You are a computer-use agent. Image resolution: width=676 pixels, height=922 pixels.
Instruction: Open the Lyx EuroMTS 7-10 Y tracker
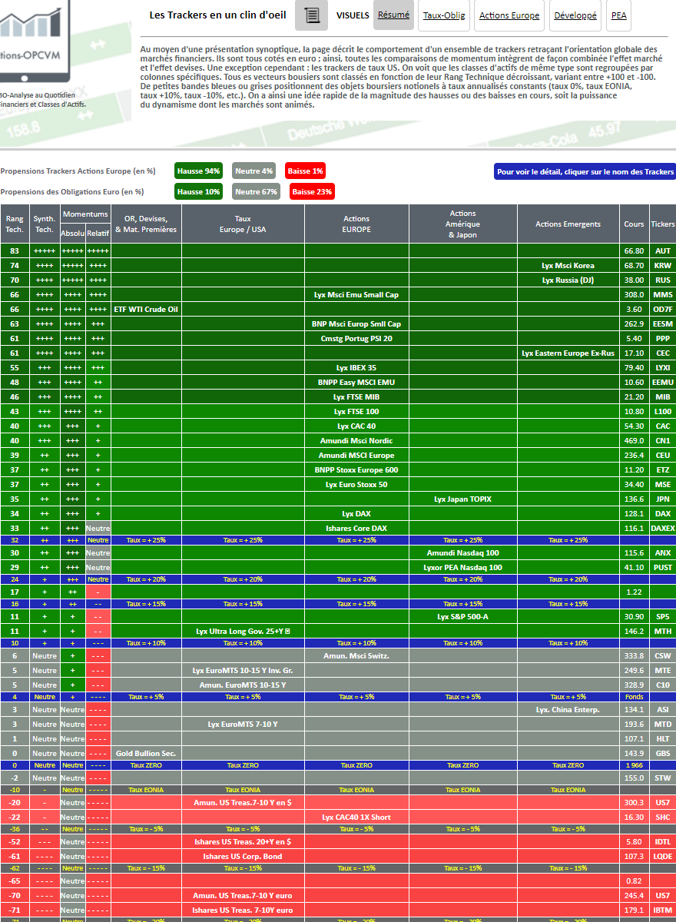[243, 724]
